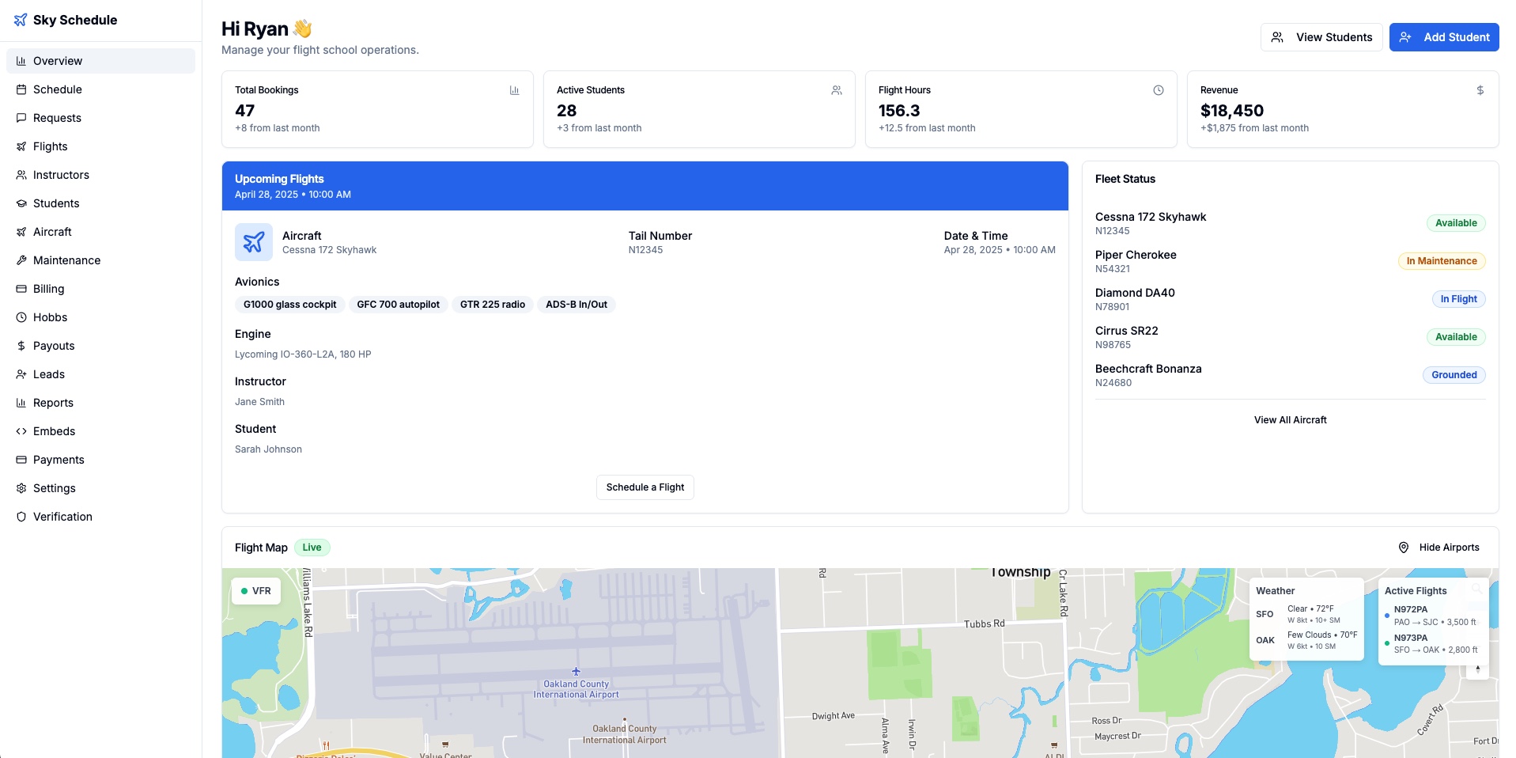Select Embeds in the sidebar navigation
This screenshot has height=758, width=1516.
pos(54,431)
